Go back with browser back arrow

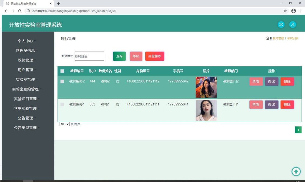6,11
